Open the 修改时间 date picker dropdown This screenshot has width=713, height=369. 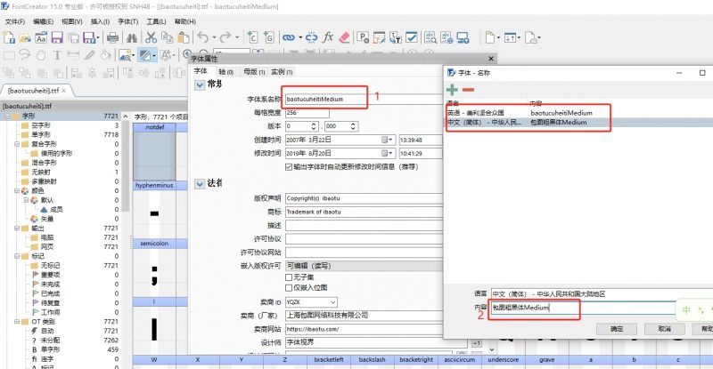[388, 154]
